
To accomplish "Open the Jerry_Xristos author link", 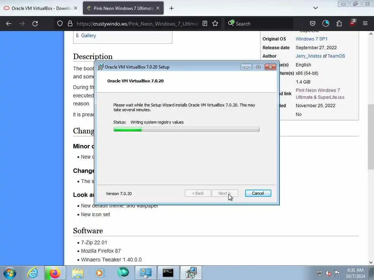I will pyautogui.click(x=309, y=56).
